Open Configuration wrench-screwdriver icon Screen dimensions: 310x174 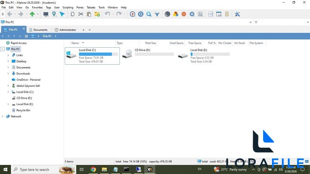(x=237, y=14)
